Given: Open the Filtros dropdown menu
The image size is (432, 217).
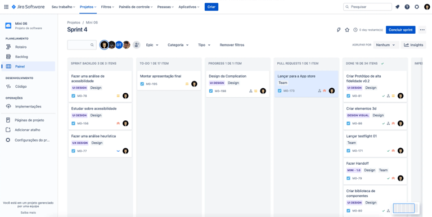Looking at the screenshot, I should (107, 7).
